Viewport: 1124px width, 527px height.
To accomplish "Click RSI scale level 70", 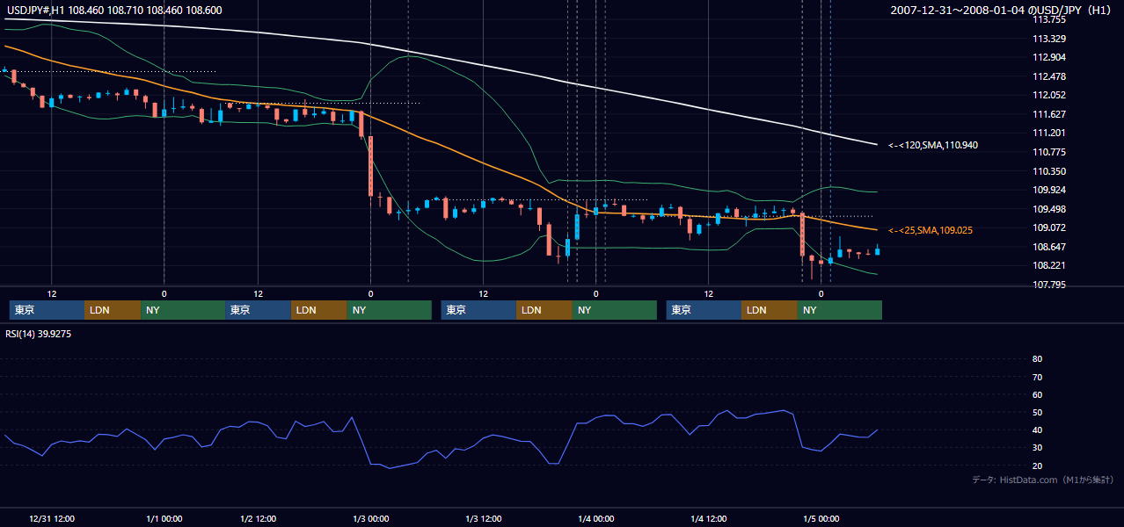I will pyautogui.click(x=1037, y=377).
